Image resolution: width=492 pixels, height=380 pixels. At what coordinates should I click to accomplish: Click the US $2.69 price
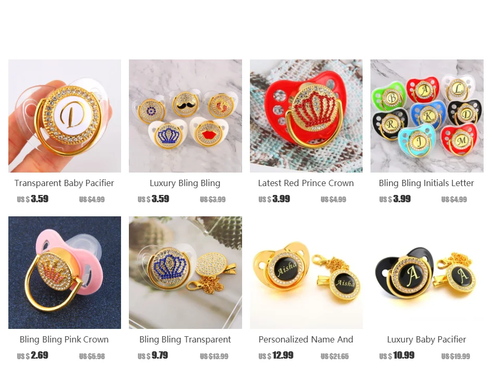coord(33,356)
